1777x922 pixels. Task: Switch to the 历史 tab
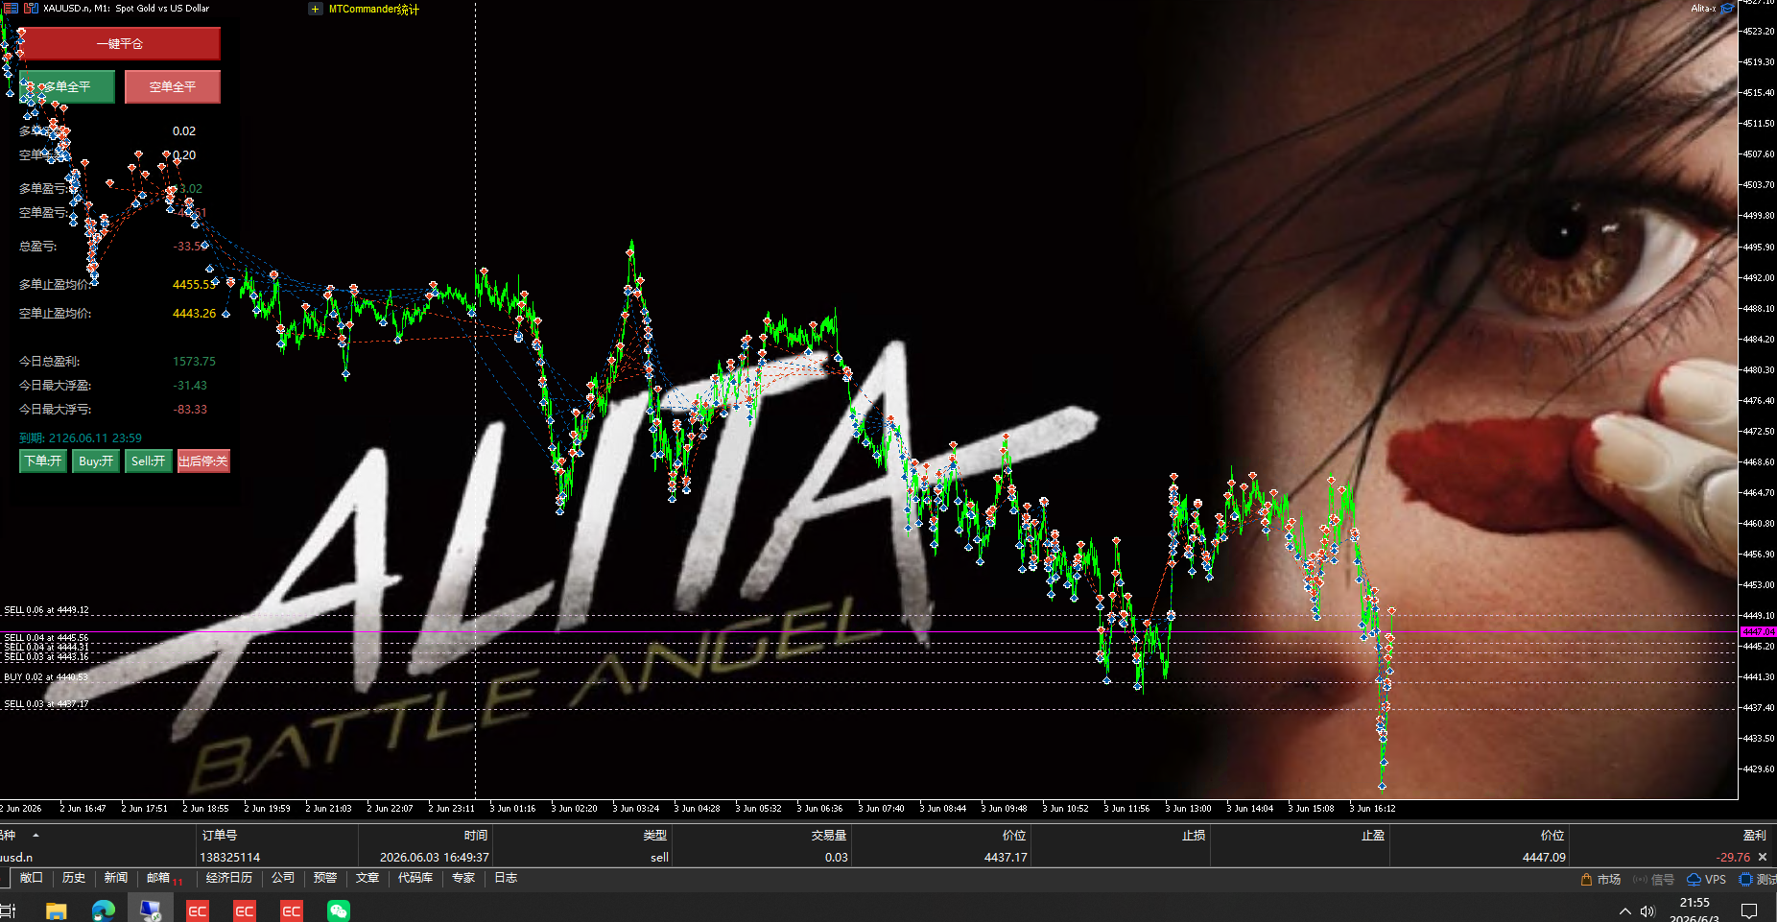73,878
